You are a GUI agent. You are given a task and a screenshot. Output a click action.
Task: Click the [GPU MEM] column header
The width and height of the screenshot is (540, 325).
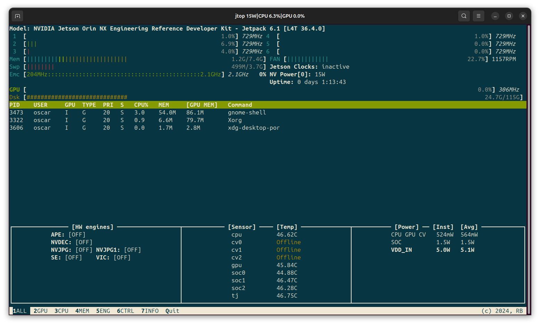coord(202,105)
